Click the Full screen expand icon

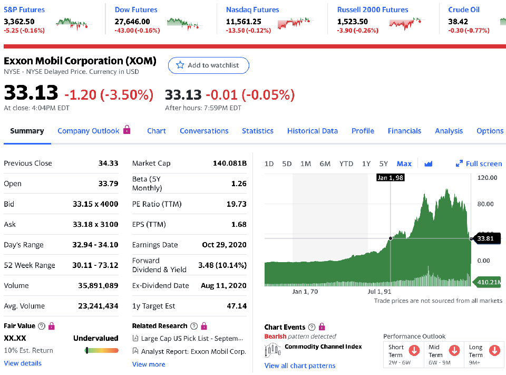coord(459,164)
